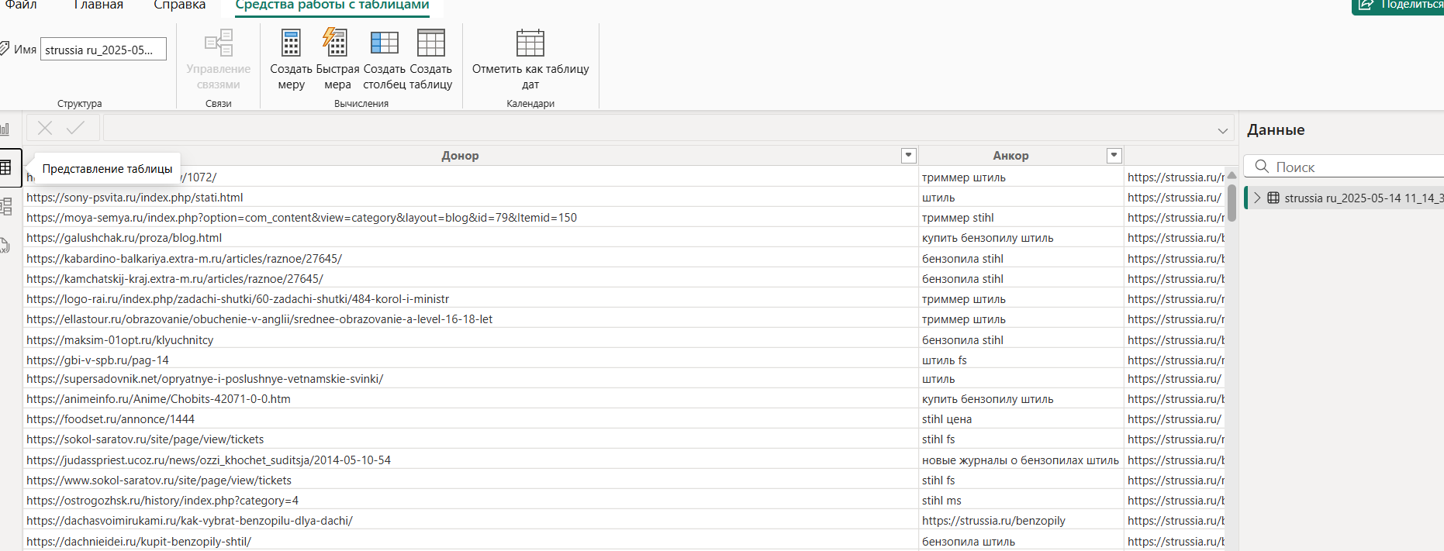Click the Имя table name field

click(x=103, y=50)
